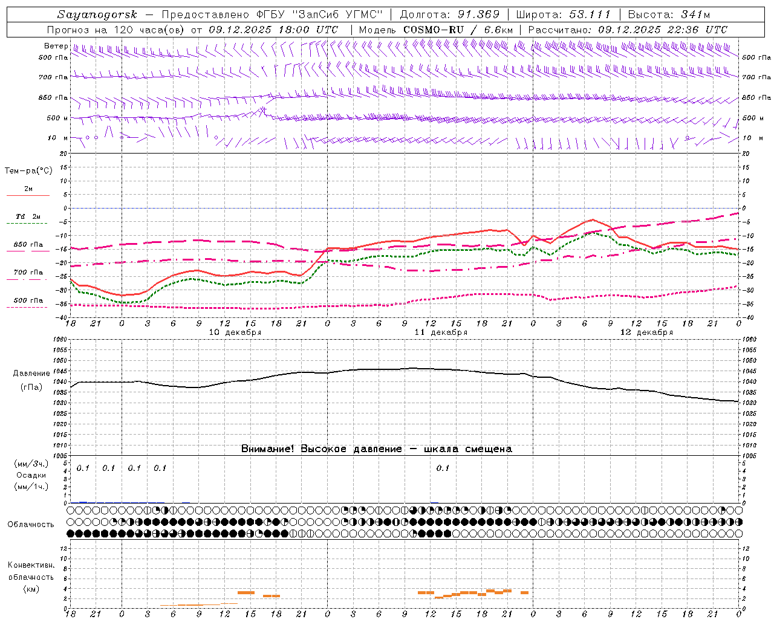This screenshot has width=774, height=619.
Task: Click the 'Тем-ра(°C)' temperature axis title
Action: pos(28,171)
